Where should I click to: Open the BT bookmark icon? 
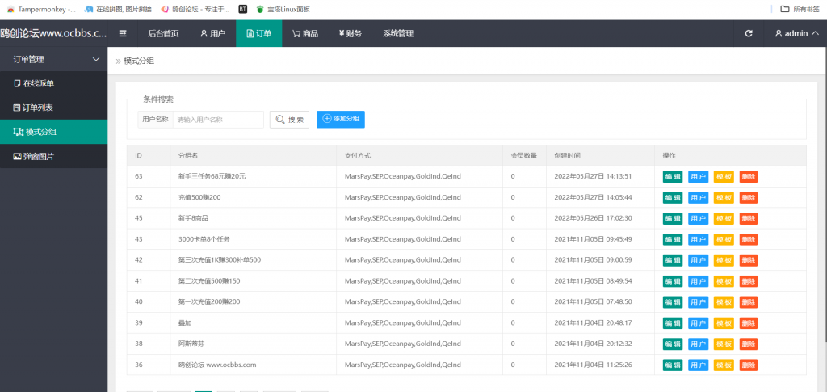242,9
